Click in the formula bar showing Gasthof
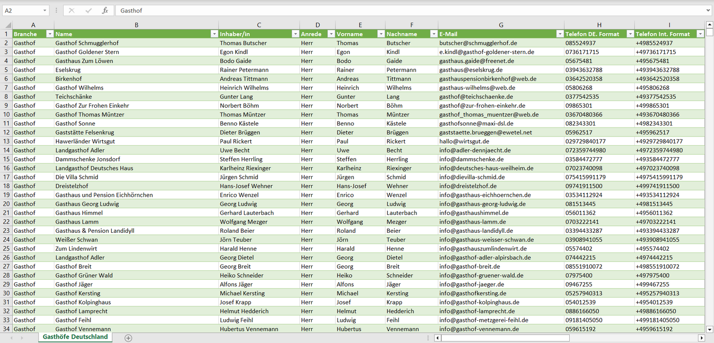Image resolution: width=714 pixels, height=343 pixels. pyautogui.click(x=395, y=10)
